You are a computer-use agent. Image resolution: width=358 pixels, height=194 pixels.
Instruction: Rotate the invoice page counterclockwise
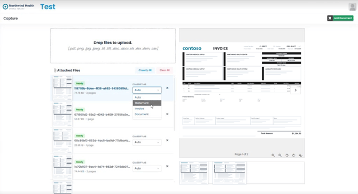[x=287, y=155]
